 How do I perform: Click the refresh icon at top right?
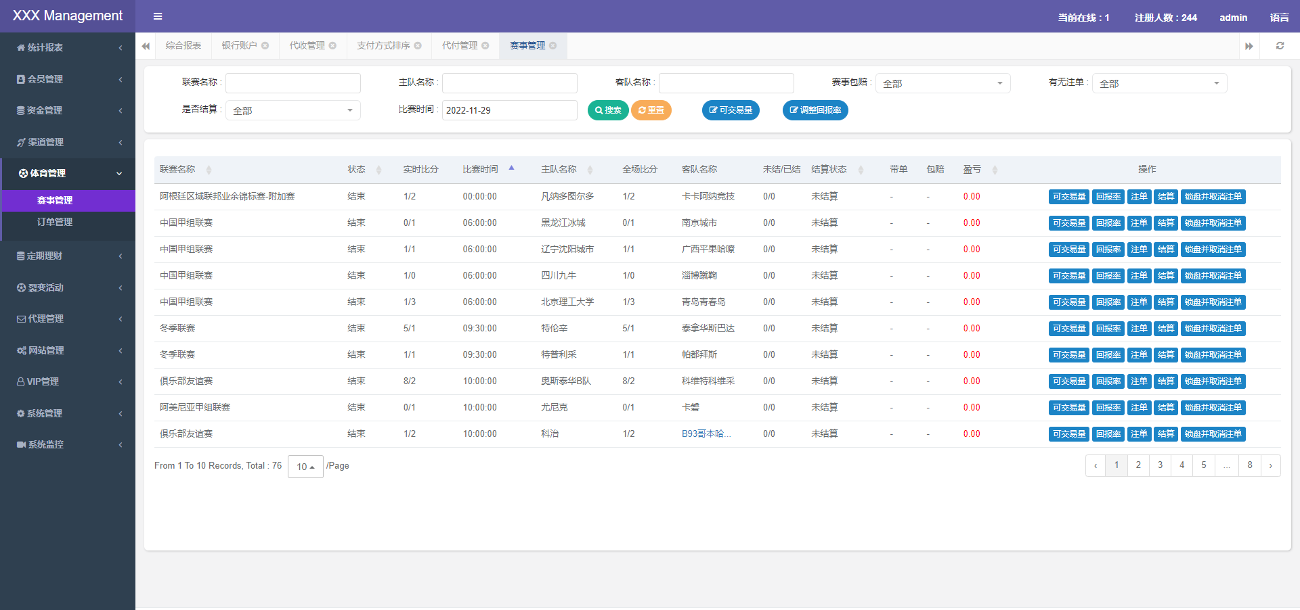[x=1280, y=46]
